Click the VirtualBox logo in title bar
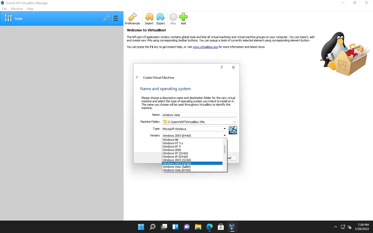Screen dimensions: 373x233 [3, 3]
